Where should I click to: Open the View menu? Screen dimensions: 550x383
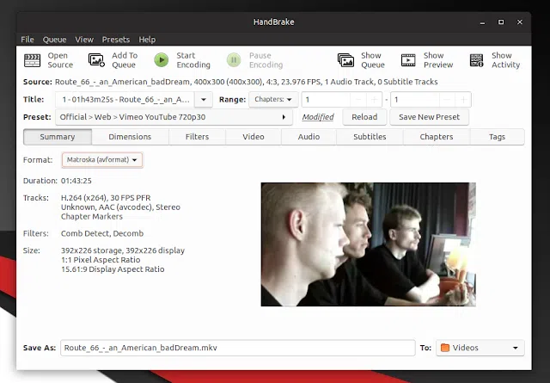point(84,40)
